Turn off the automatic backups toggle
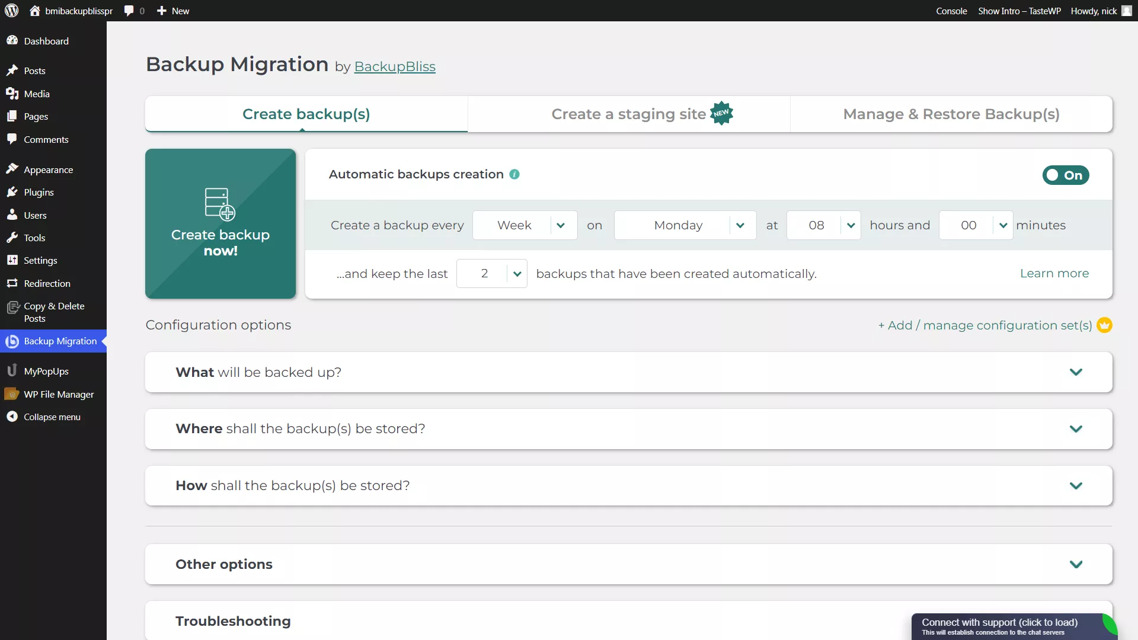Viewport: 1138px width, 640px height. (1065, 175)
